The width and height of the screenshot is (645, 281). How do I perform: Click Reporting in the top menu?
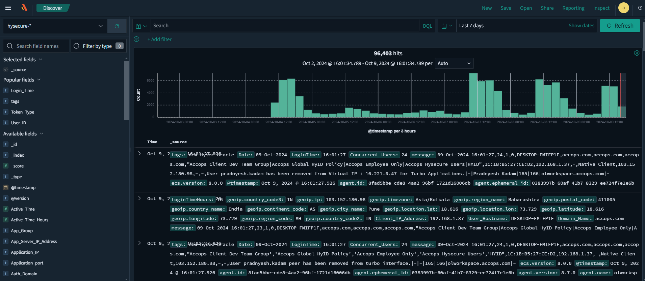pos(573,8)
